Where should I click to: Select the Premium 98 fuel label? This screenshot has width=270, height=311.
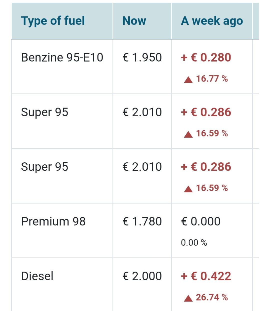click(53, 221)
